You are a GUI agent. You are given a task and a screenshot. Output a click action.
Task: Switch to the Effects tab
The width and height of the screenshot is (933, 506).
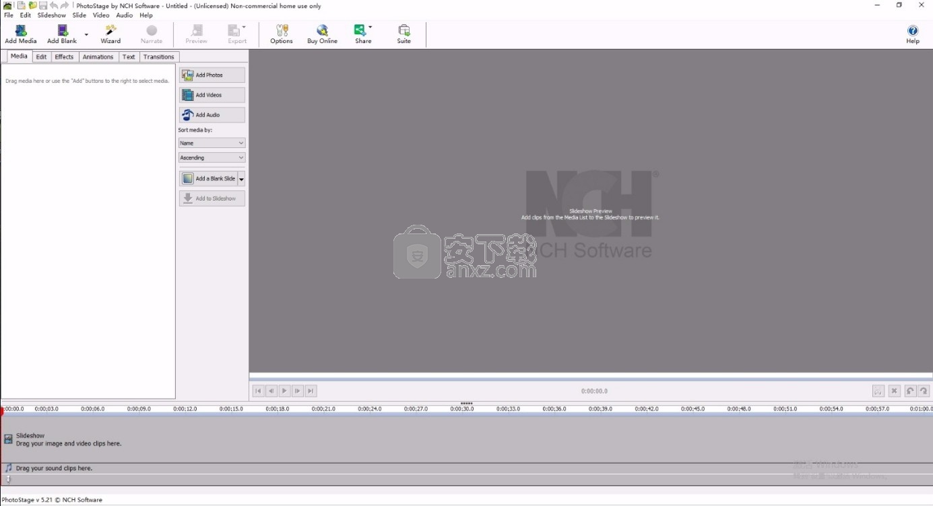[x=65, y=57]
